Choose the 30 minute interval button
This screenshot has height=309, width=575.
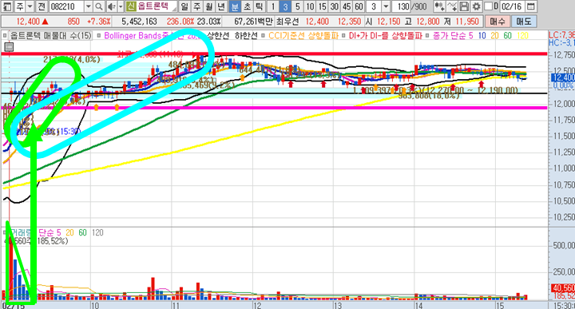coord(334,6)
